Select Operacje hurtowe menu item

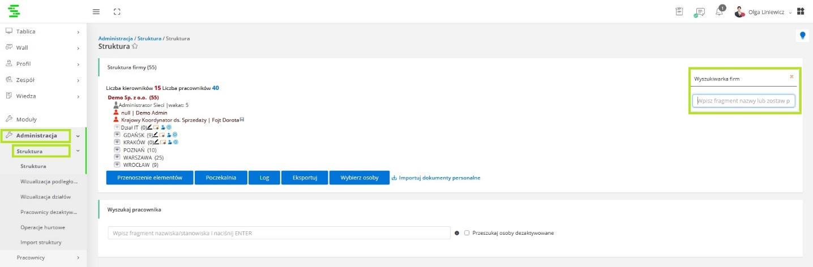click(x=42, y=227)
